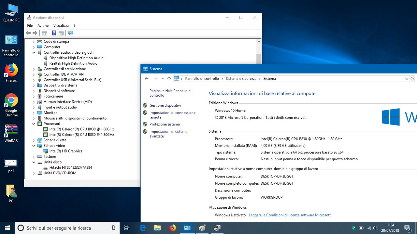This screenshot has height=234, width=417.
Task: Collapse the Schede video node
Action: pos(34,146)
